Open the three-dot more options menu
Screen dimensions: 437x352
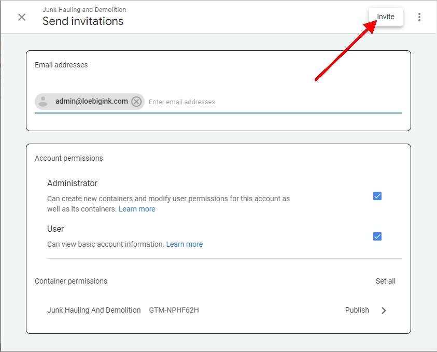(419, 17)
